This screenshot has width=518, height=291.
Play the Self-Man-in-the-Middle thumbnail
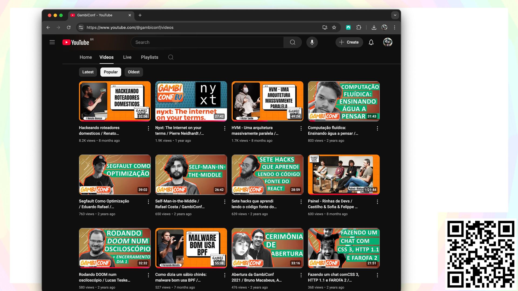pos(191,175)
